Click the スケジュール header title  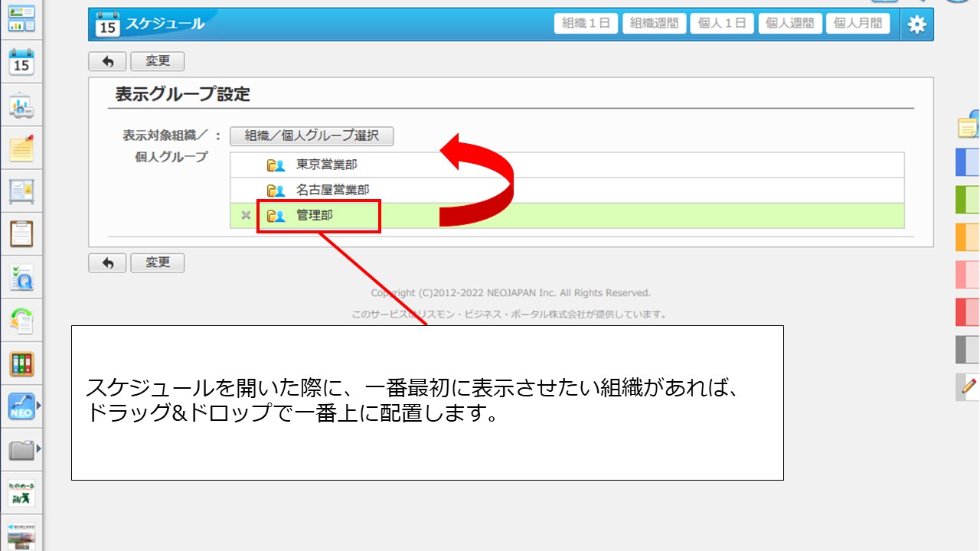[x=165, y=24]
